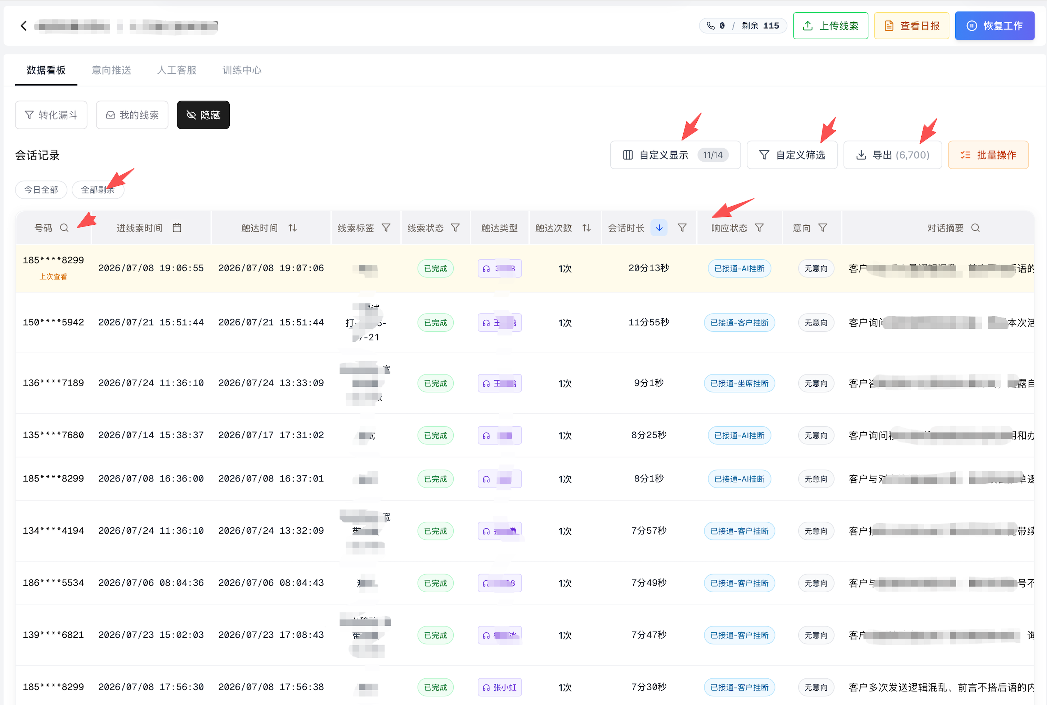Click agent tag 张小虹
1047x705 pixels.
499,687
